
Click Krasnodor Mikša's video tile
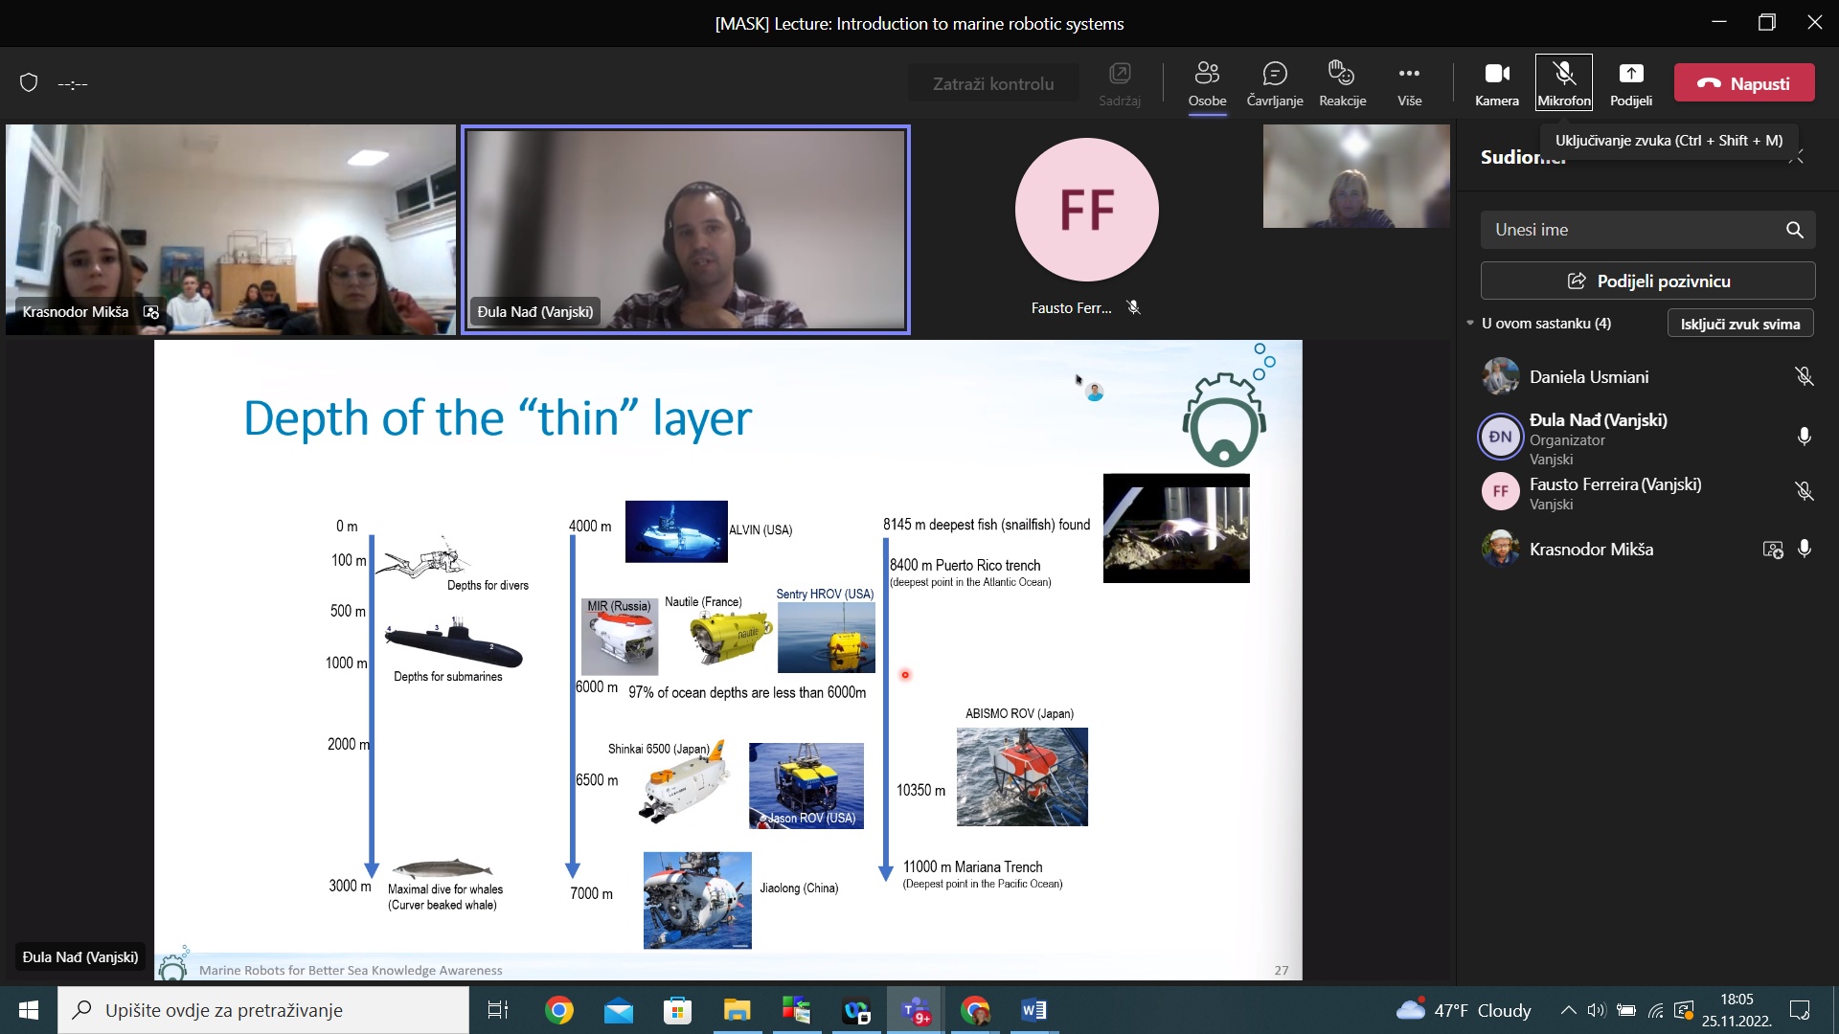231,230
